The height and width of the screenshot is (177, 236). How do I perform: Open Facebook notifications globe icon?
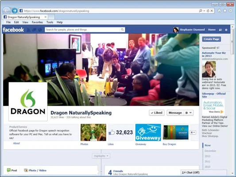click(x=40, y=30)
